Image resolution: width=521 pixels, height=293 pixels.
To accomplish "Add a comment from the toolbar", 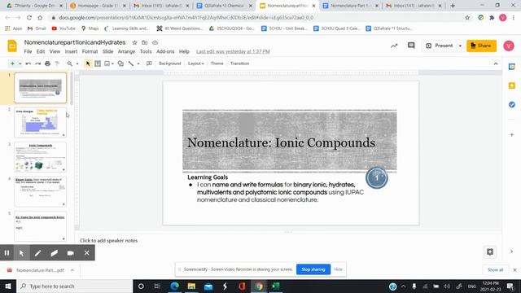I will 149,63.
